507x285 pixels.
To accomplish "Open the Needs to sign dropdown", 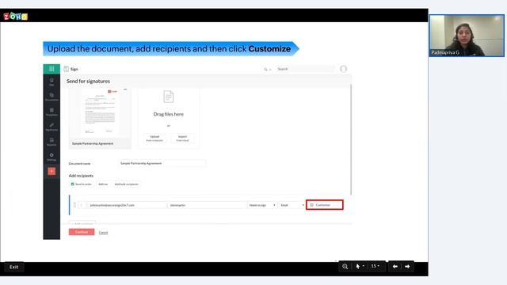I will point(262,205).
